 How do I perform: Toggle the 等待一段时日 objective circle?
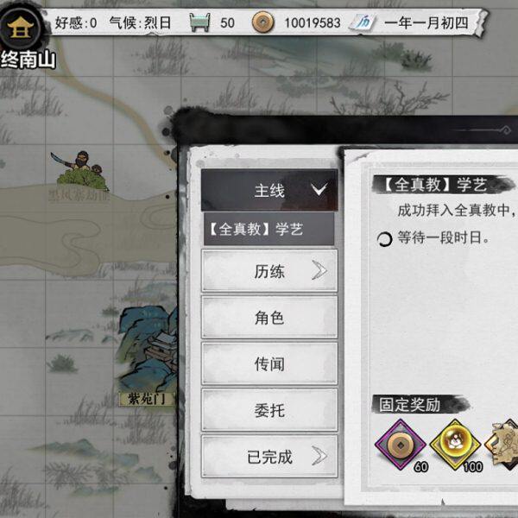pyautogui.click(x=384, y=239)
